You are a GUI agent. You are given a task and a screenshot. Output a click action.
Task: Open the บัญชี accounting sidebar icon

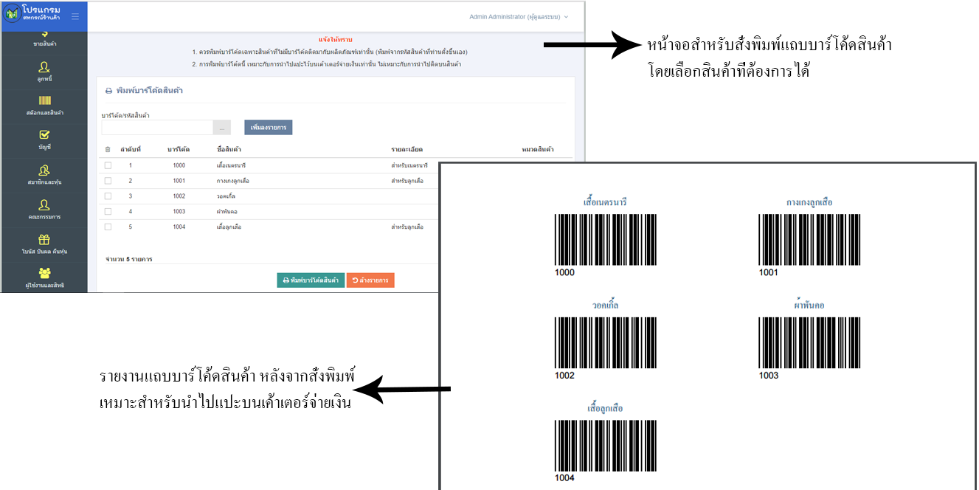(x=44, y=134)
